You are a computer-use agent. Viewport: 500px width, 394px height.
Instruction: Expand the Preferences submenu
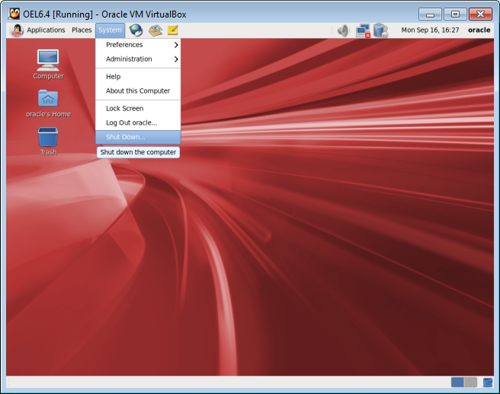138,45
